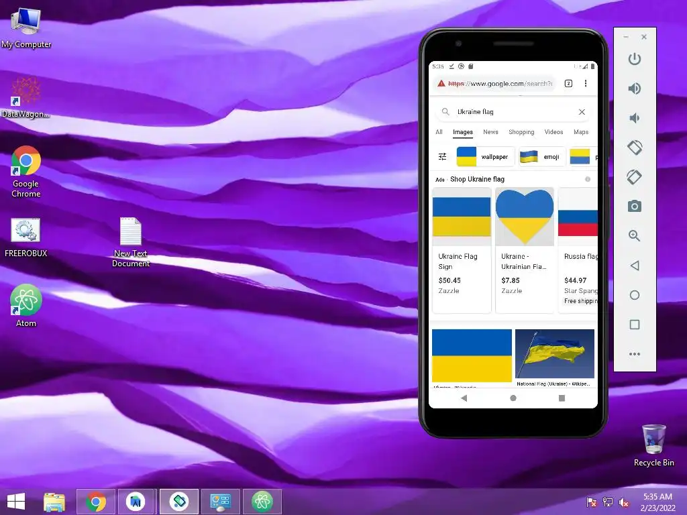Click the network tray icon

[x=608, y=502]
